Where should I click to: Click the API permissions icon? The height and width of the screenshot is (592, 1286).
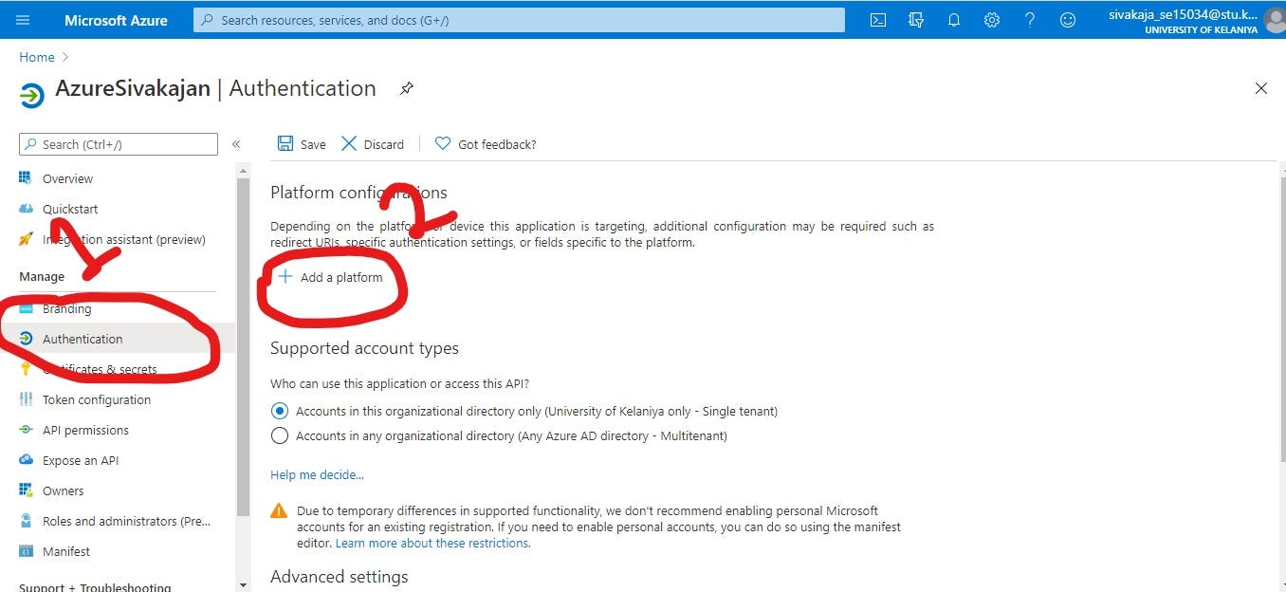[26, 430]
